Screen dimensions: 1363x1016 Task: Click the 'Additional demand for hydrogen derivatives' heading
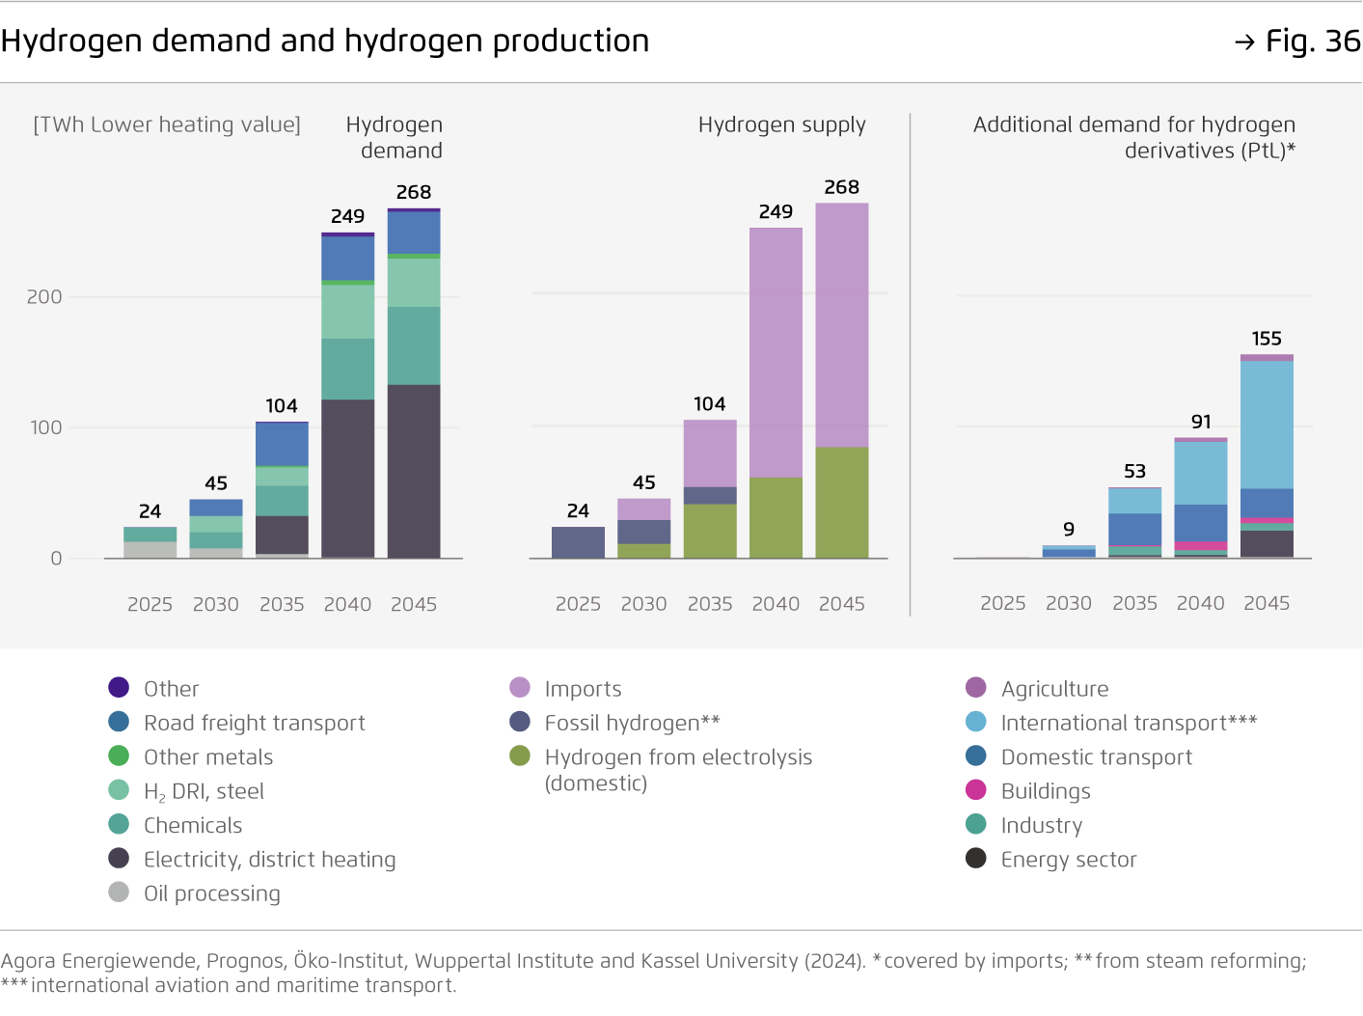(1134, 137)
